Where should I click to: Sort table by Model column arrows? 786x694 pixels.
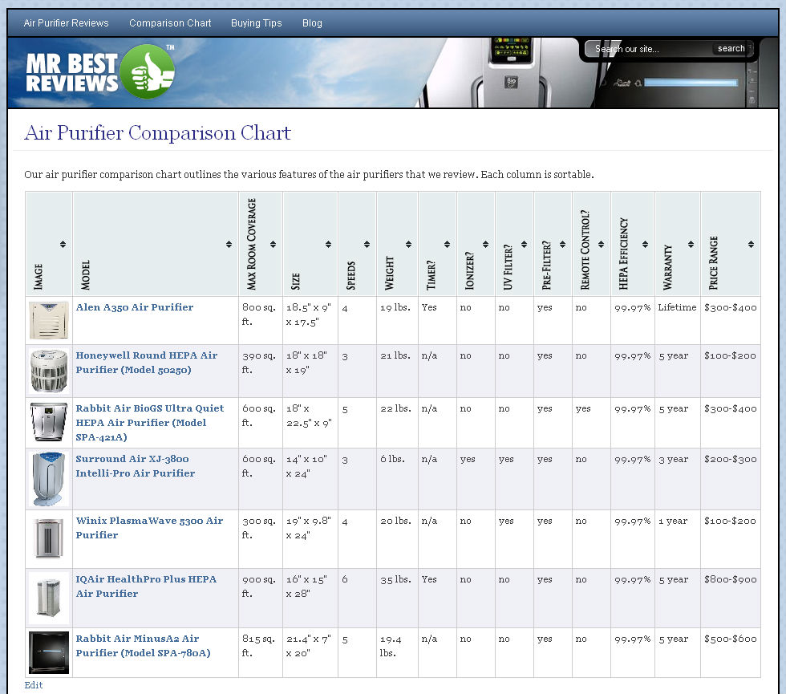[x=229, y=244]
